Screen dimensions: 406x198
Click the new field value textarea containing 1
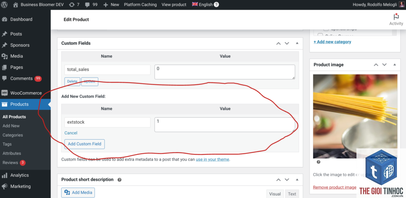(x=225, y=125)
